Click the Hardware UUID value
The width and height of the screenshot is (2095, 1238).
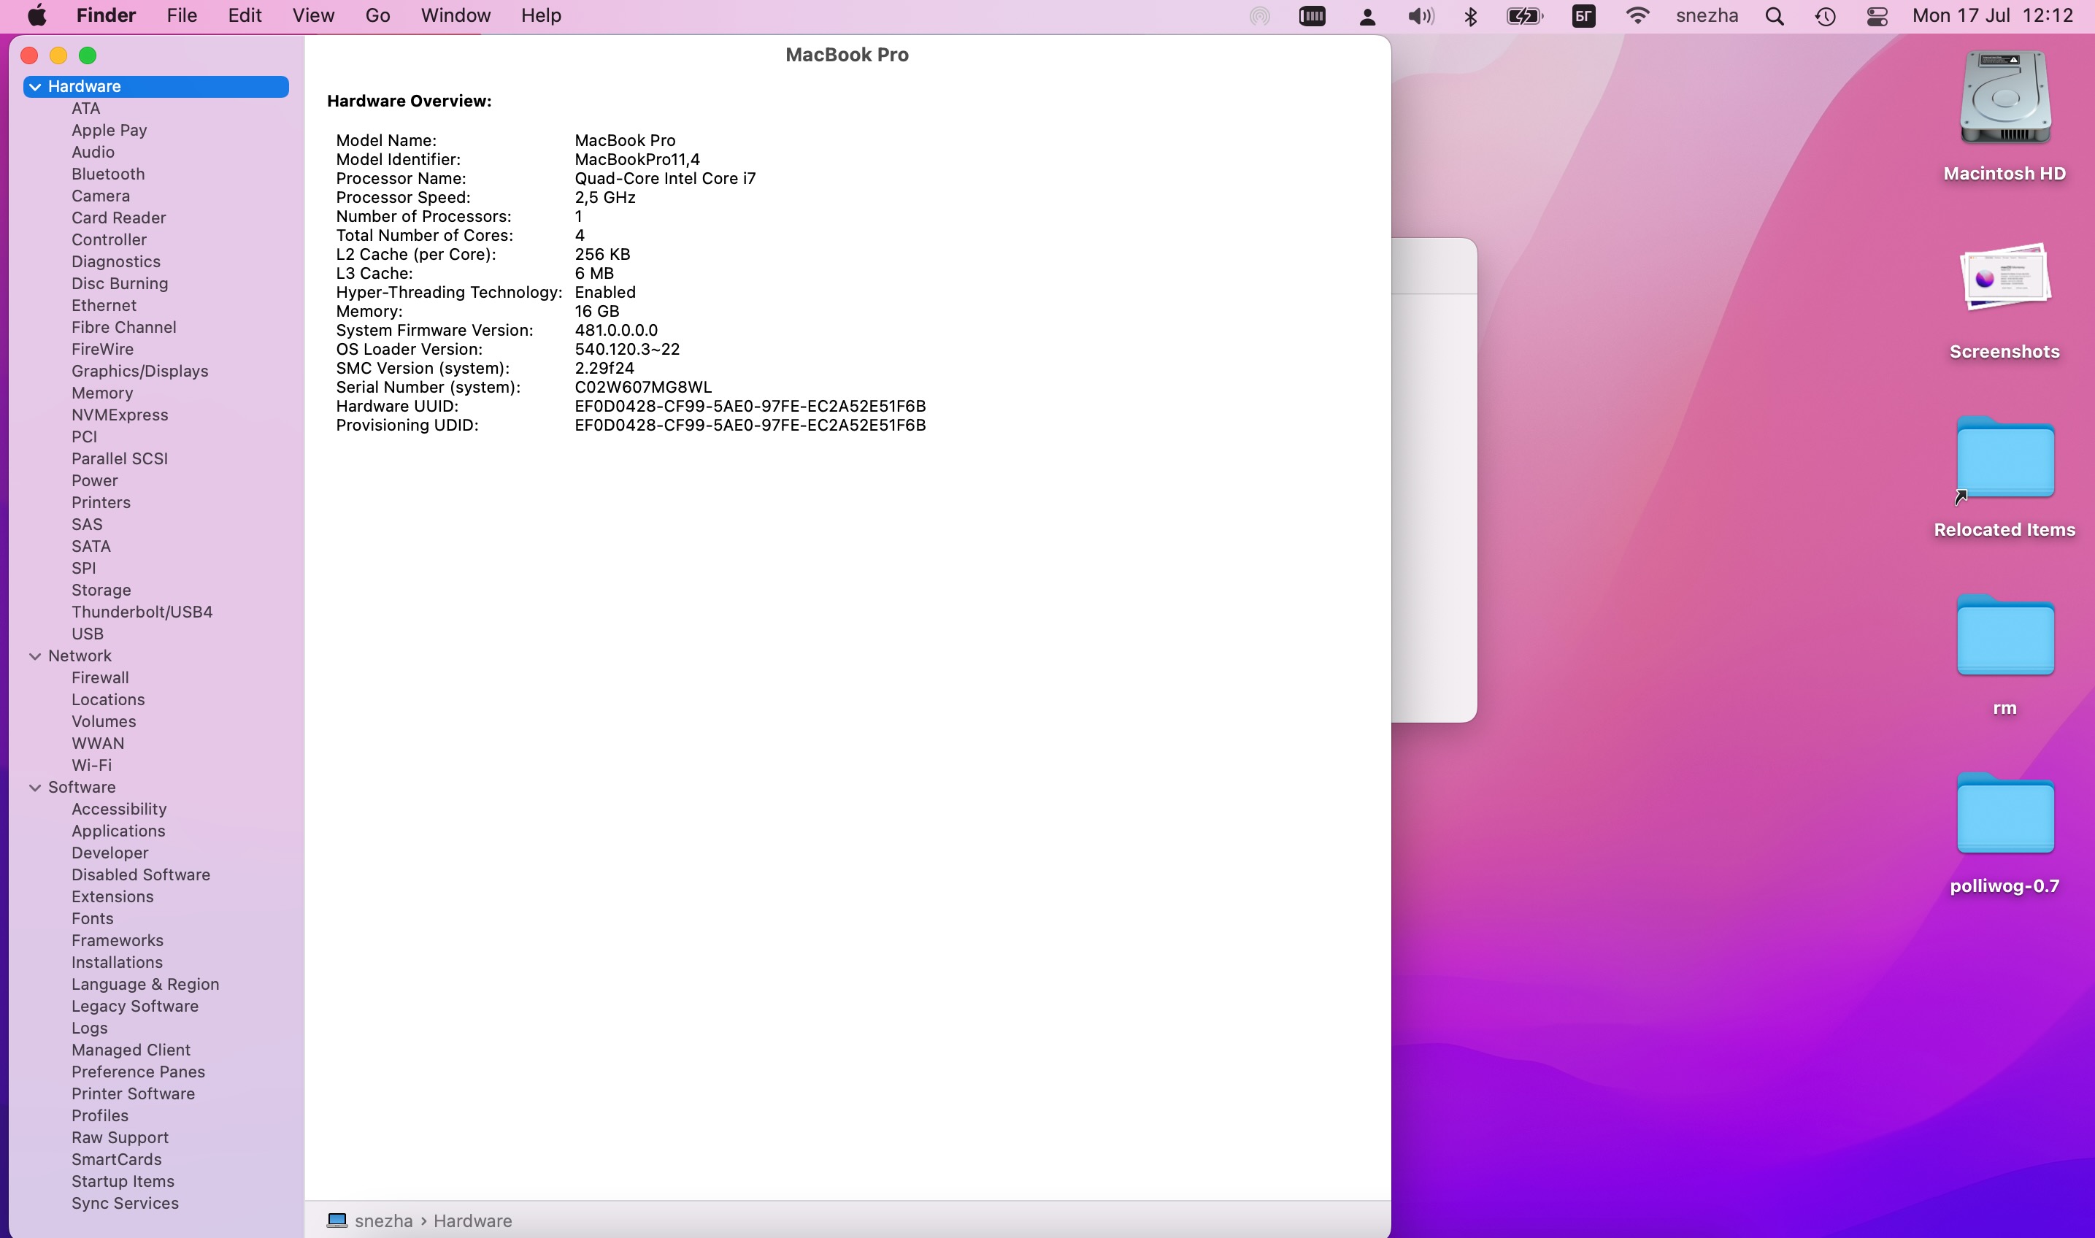pos(750,407)
